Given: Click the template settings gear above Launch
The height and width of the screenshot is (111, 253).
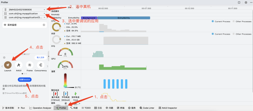Looking at the screenshot, I should pyautogui.click(x=4, y=57).
